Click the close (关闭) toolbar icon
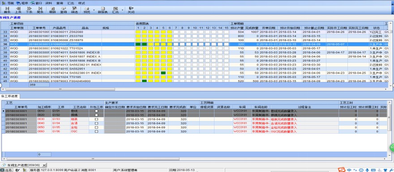This screenshot has width=394, height=172. click(x=131, y=10)
